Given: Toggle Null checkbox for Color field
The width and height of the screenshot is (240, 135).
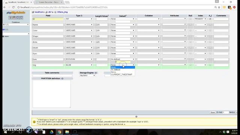Looking at the screenshot, I should [190, 30].
